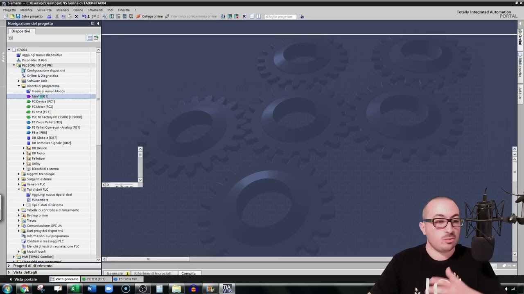Select DB Globale [DB7] block
Image resolution: width=524 pixels, height=294 pixels.
[44, 138]
